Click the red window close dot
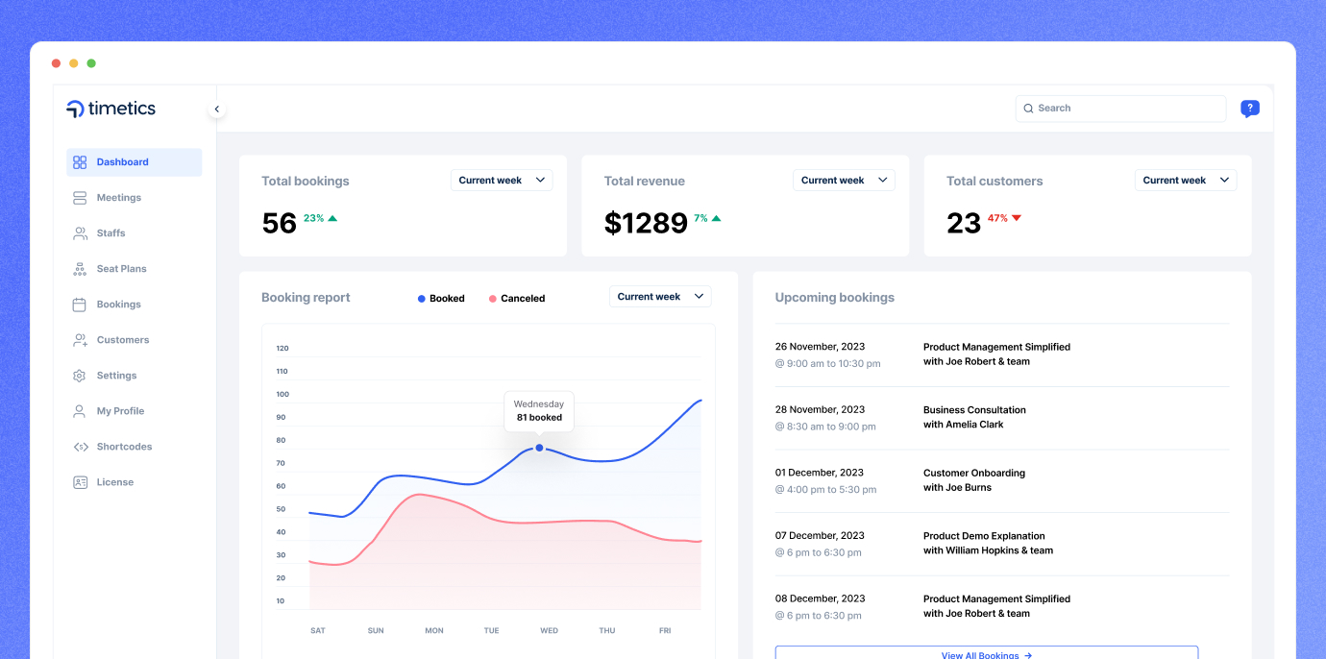Image resolution: width=1326 pixels, height=659 pixels. [x=57, y=63]
